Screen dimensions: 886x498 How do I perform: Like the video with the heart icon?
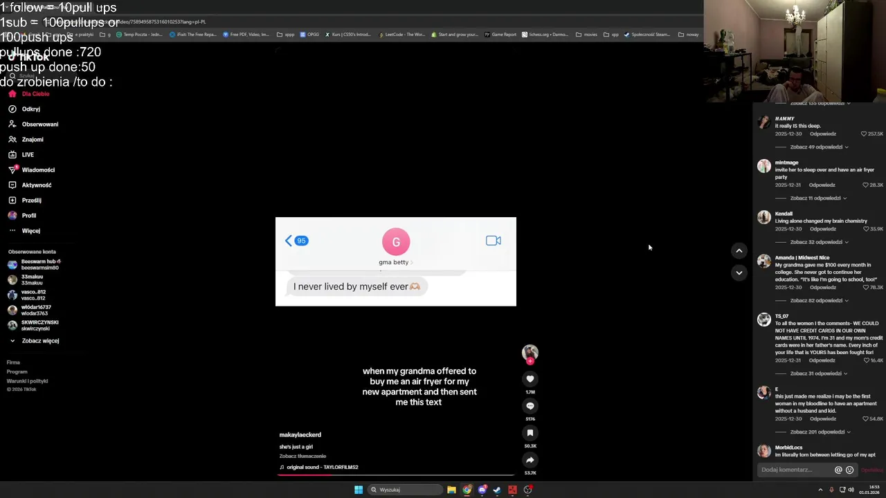click(x=530, y=379)
